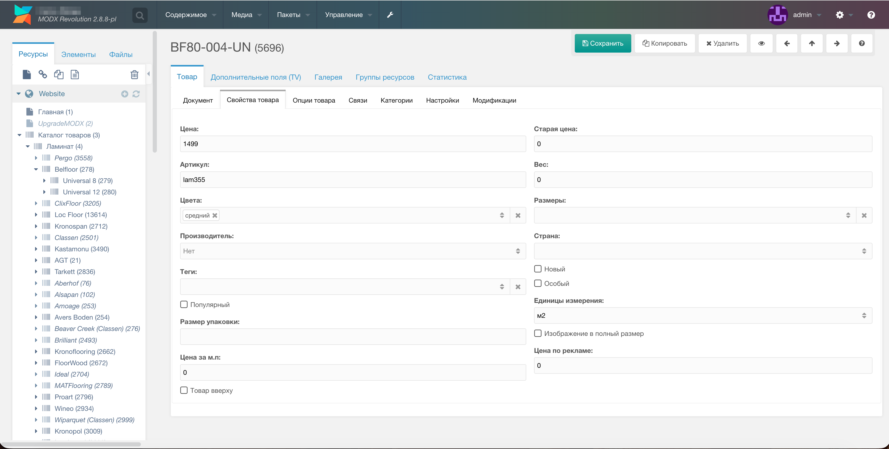
Task: Switch to the Элементы sidebar tab
Action: tap(78, 54)
